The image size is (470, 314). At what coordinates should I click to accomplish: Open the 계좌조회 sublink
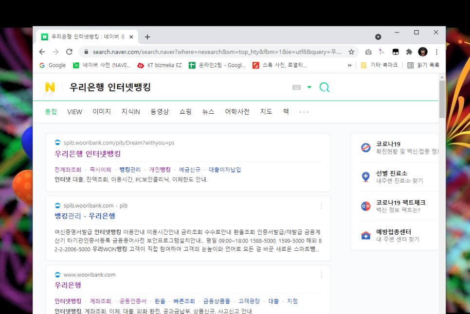[x=100, y=301]
